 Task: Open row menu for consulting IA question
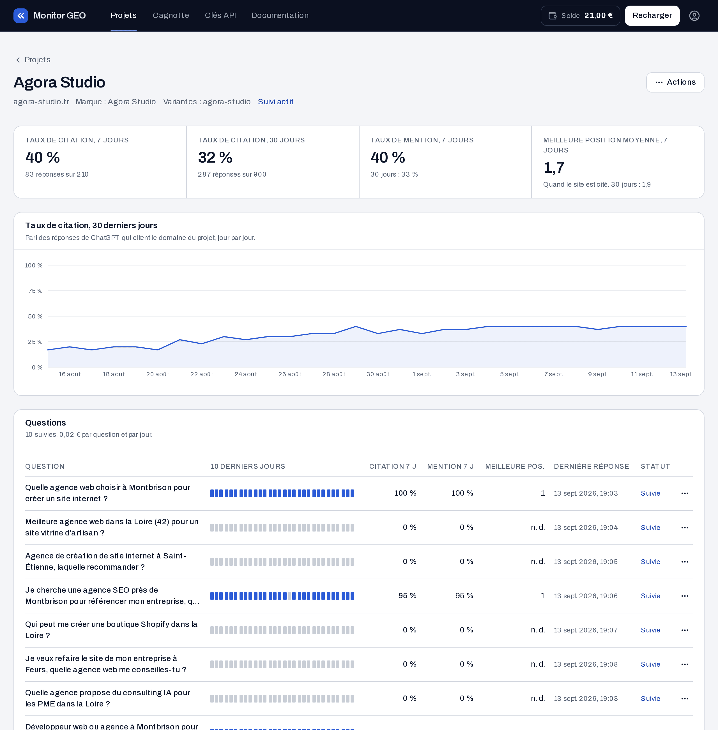click(684, 698)
